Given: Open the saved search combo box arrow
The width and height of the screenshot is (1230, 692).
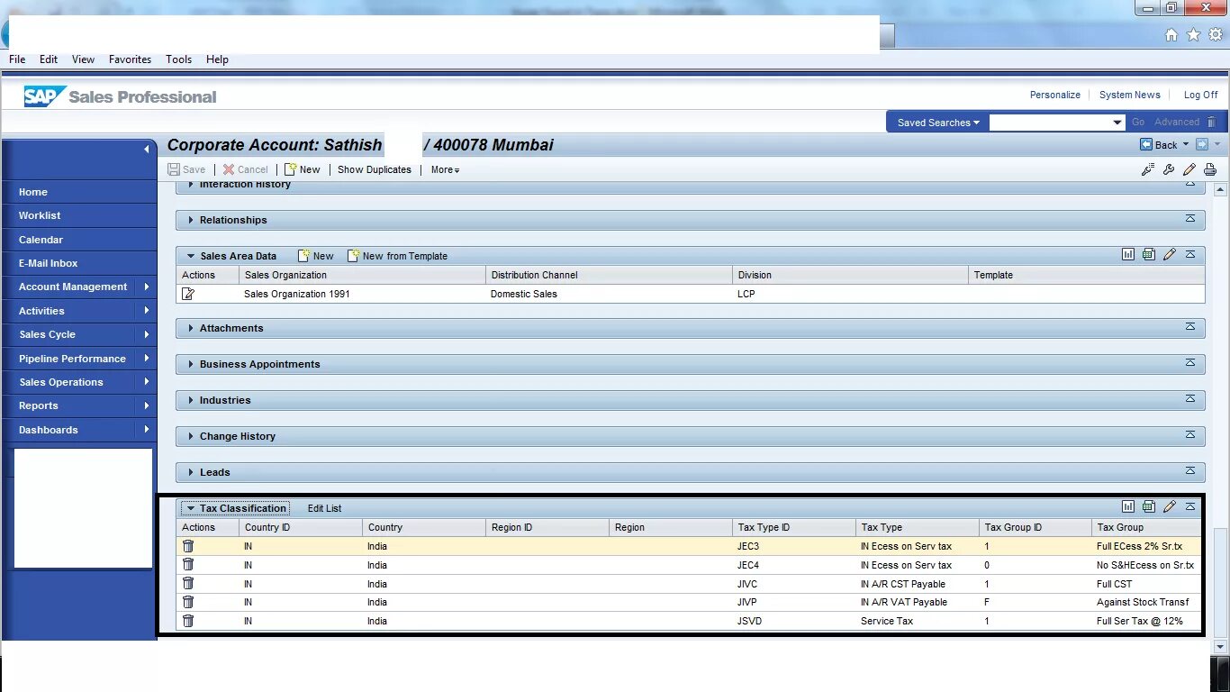Looking at the screenshot, I should click(x=1117, y=123).
